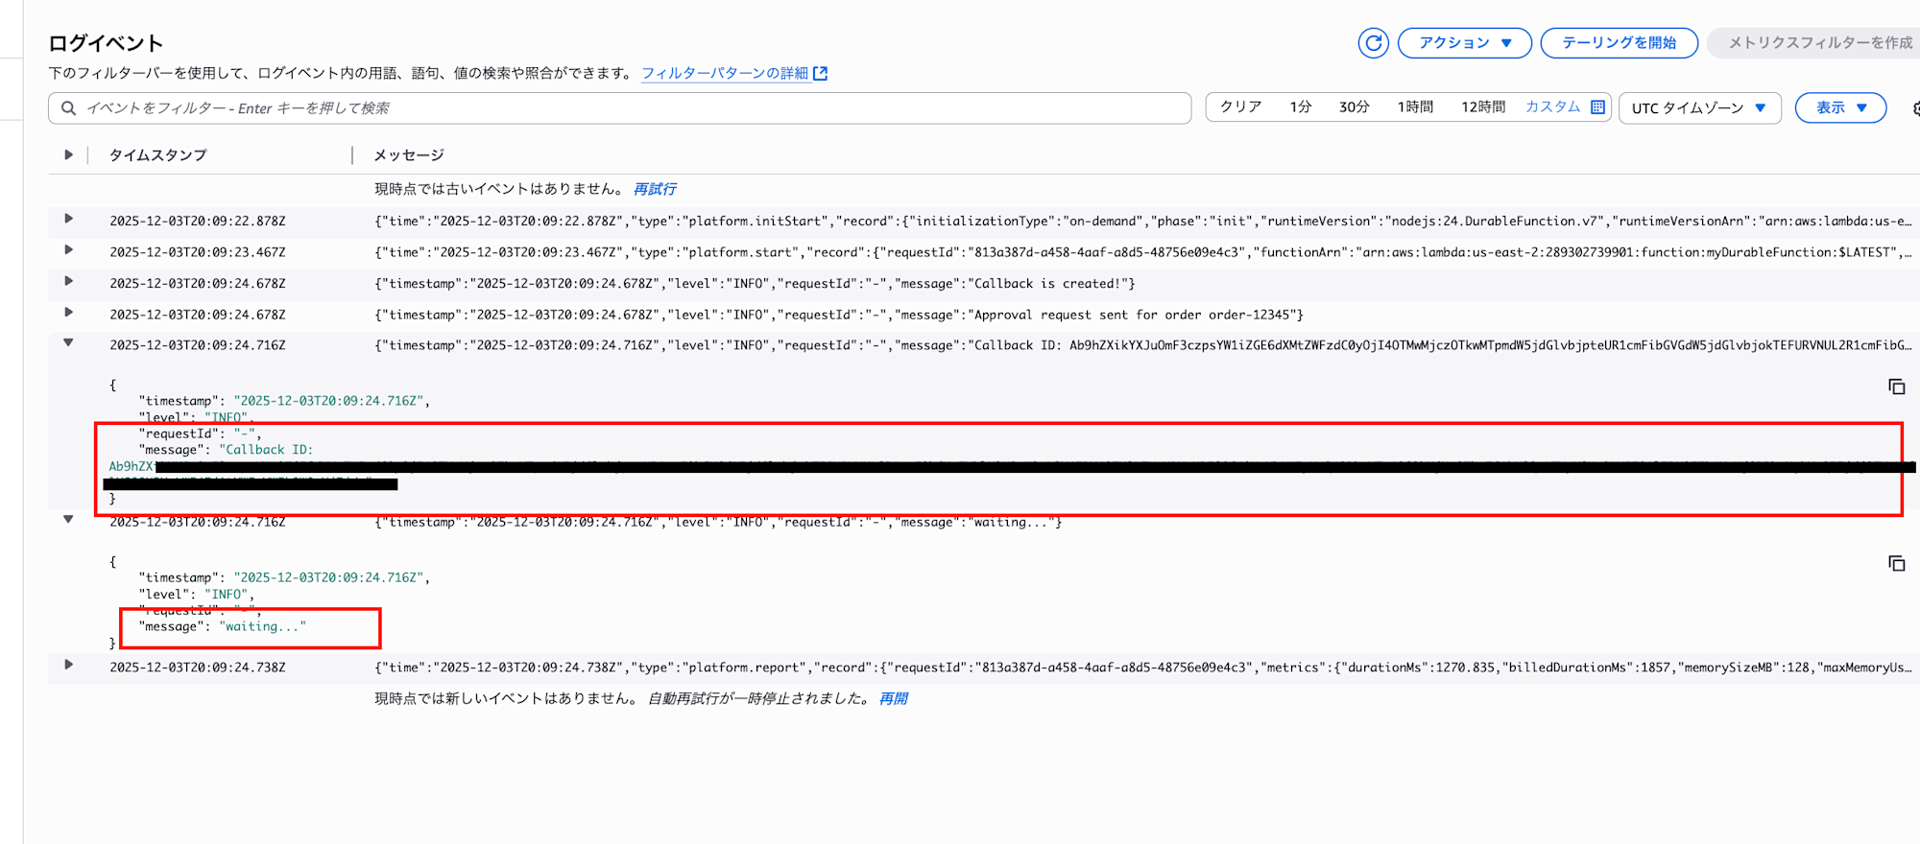
Task: Collapse the "Callback ID" log row
Action: point(68,342)
